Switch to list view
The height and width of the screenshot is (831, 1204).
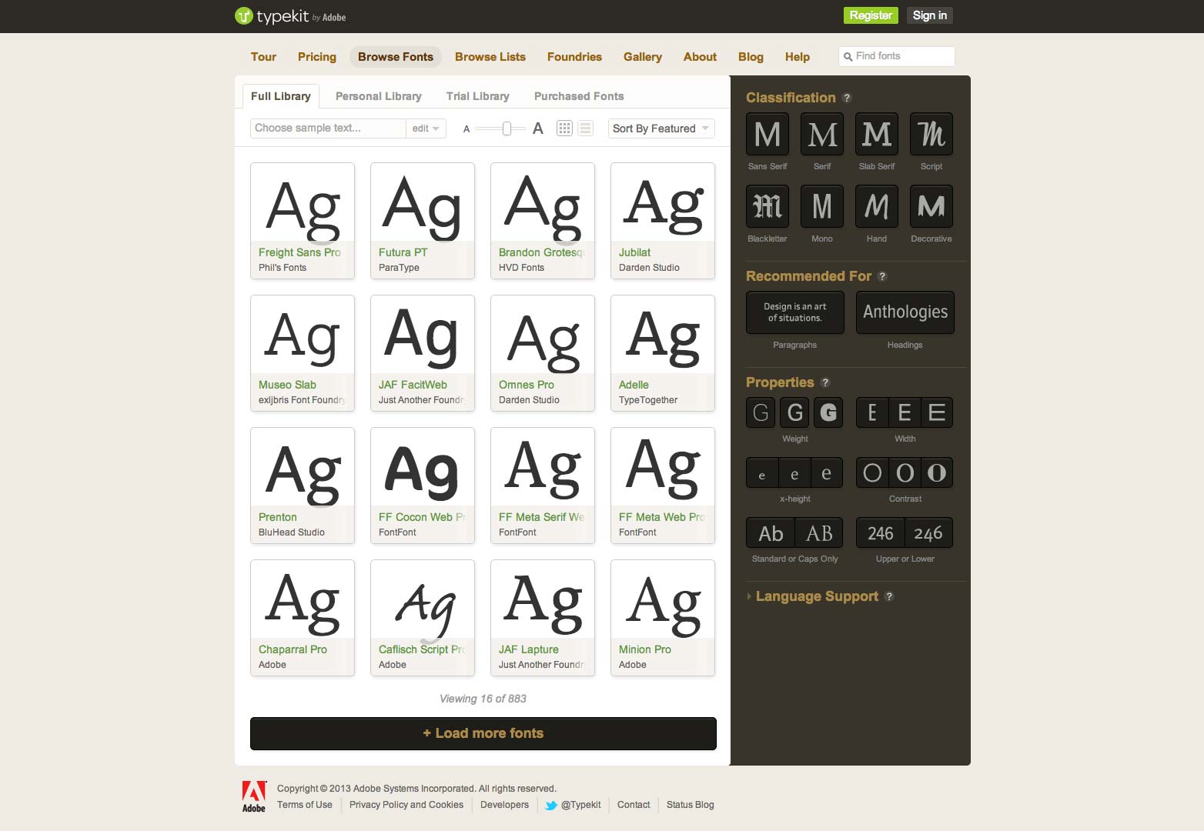tap(586, 128)
